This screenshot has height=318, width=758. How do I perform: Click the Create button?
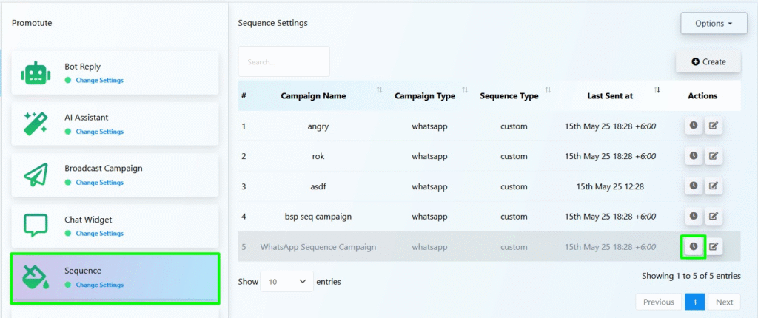point(708,61)
